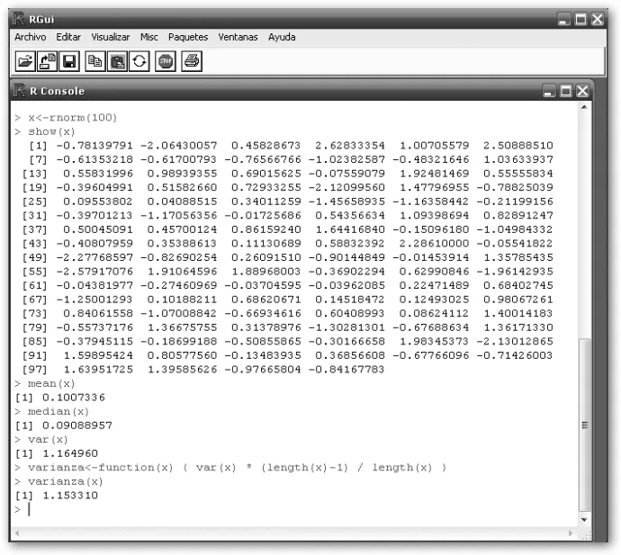Screen dimensions: 621x555
Task: Click the show(x) command line
Action: pos(51,131)
